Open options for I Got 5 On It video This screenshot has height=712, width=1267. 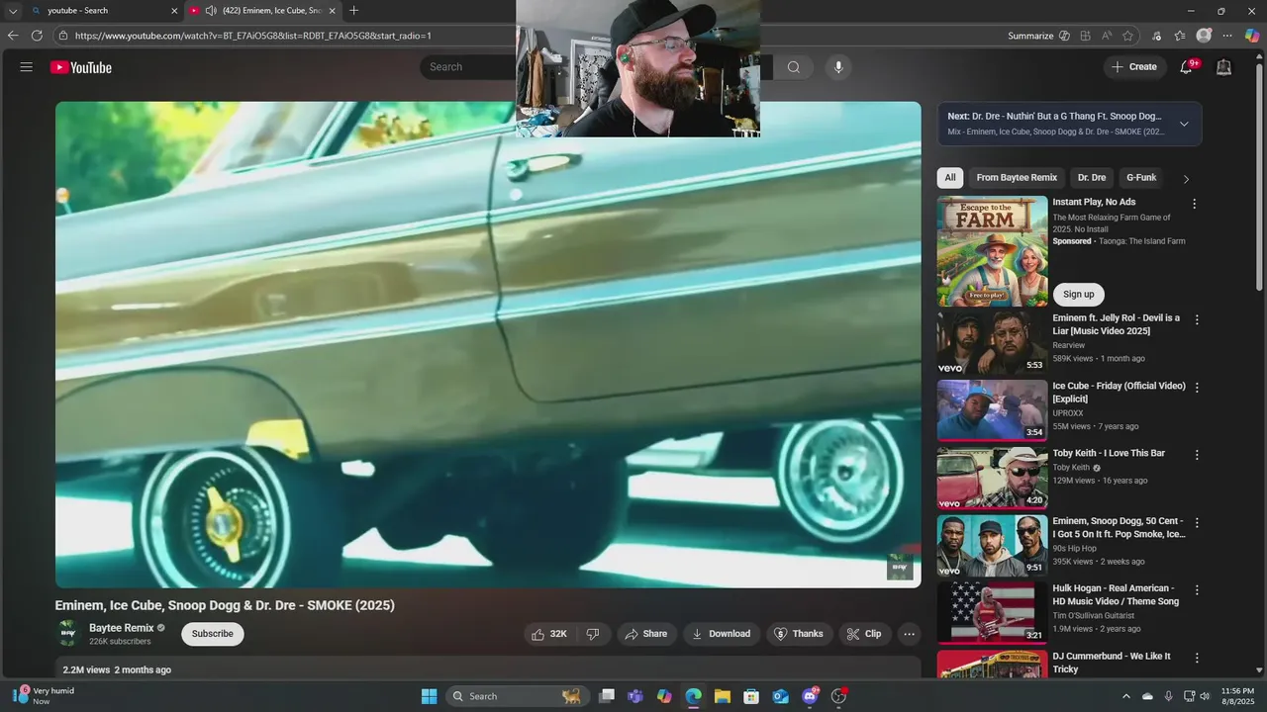tap(1197, 522)
